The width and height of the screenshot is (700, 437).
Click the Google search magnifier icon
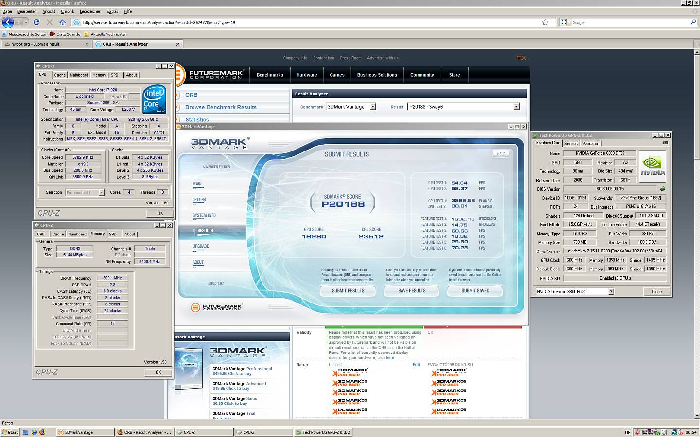(693, 22)
